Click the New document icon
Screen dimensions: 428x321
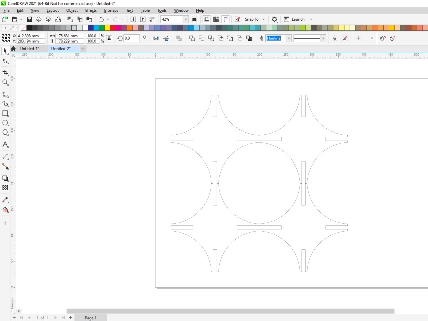(5, 19)
